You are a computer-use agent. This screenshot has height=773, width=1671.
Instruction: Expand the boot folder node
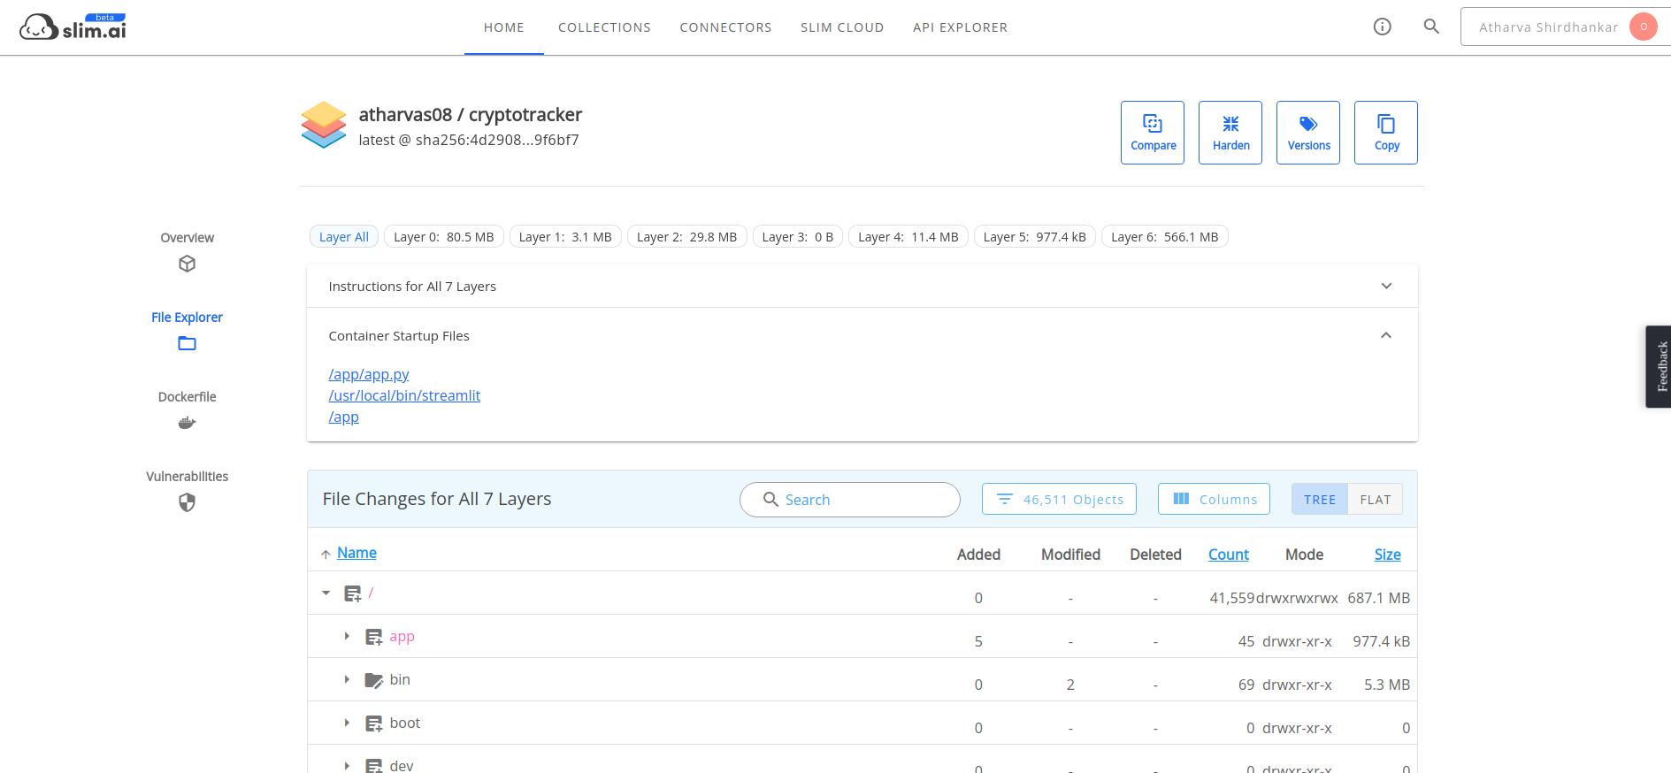coord(347,723)
